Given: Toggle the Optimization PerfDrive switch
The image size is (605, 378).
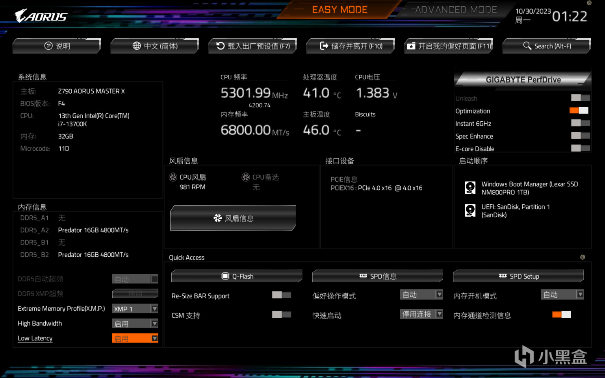Looking at the screenshot, I should click(x=579, y=110).
